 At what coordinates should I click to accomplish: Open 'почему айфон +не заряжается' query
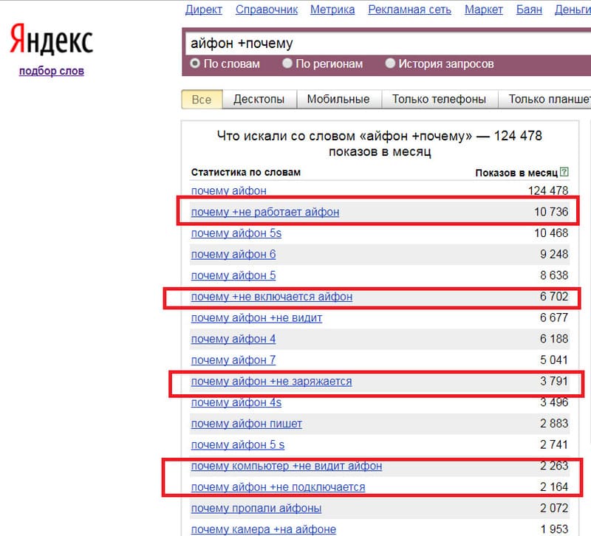pos(271,382)
